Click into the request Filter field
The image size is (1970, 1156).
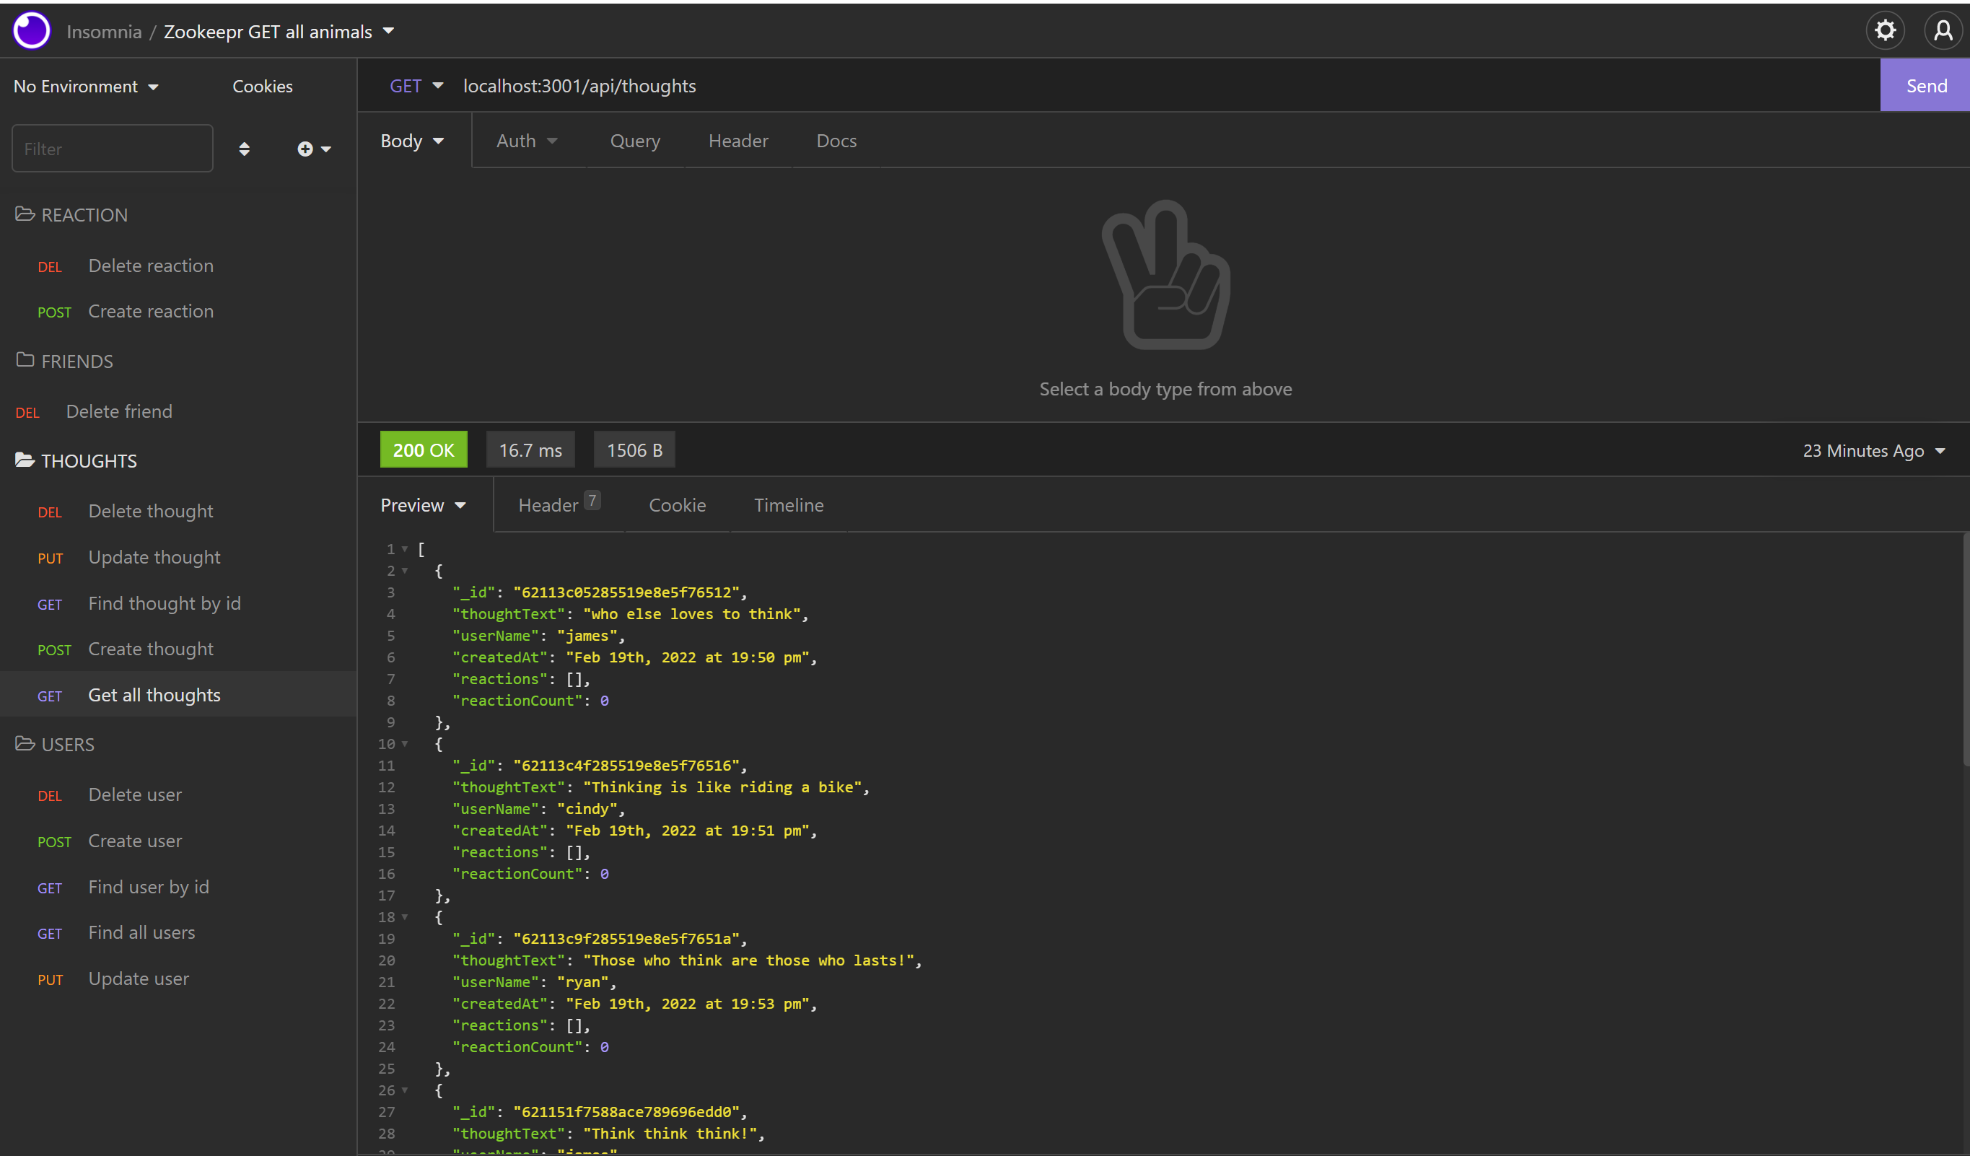coord(112,148)
